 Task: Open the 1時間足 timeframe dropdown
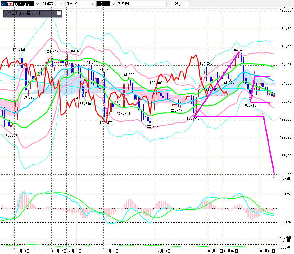(x=60, y=4)
